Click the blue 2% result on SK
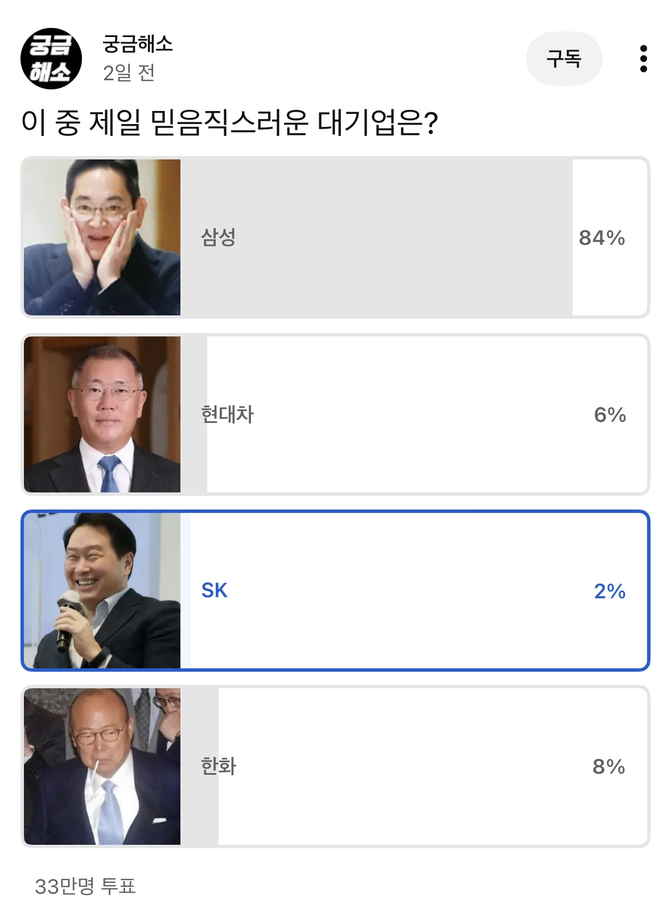671x904 pixels. click(x=610, y=591)
